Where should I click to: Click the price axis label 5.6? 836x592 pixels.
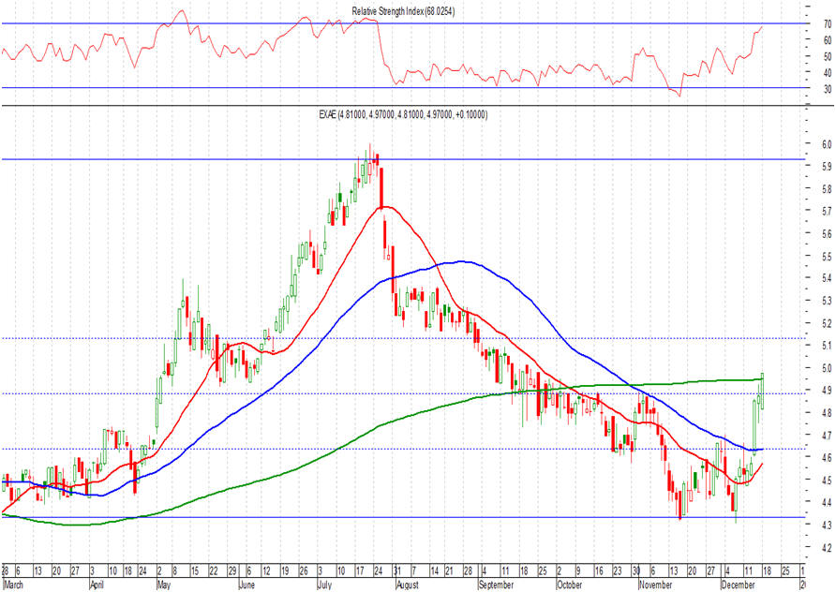pos(827,234)
